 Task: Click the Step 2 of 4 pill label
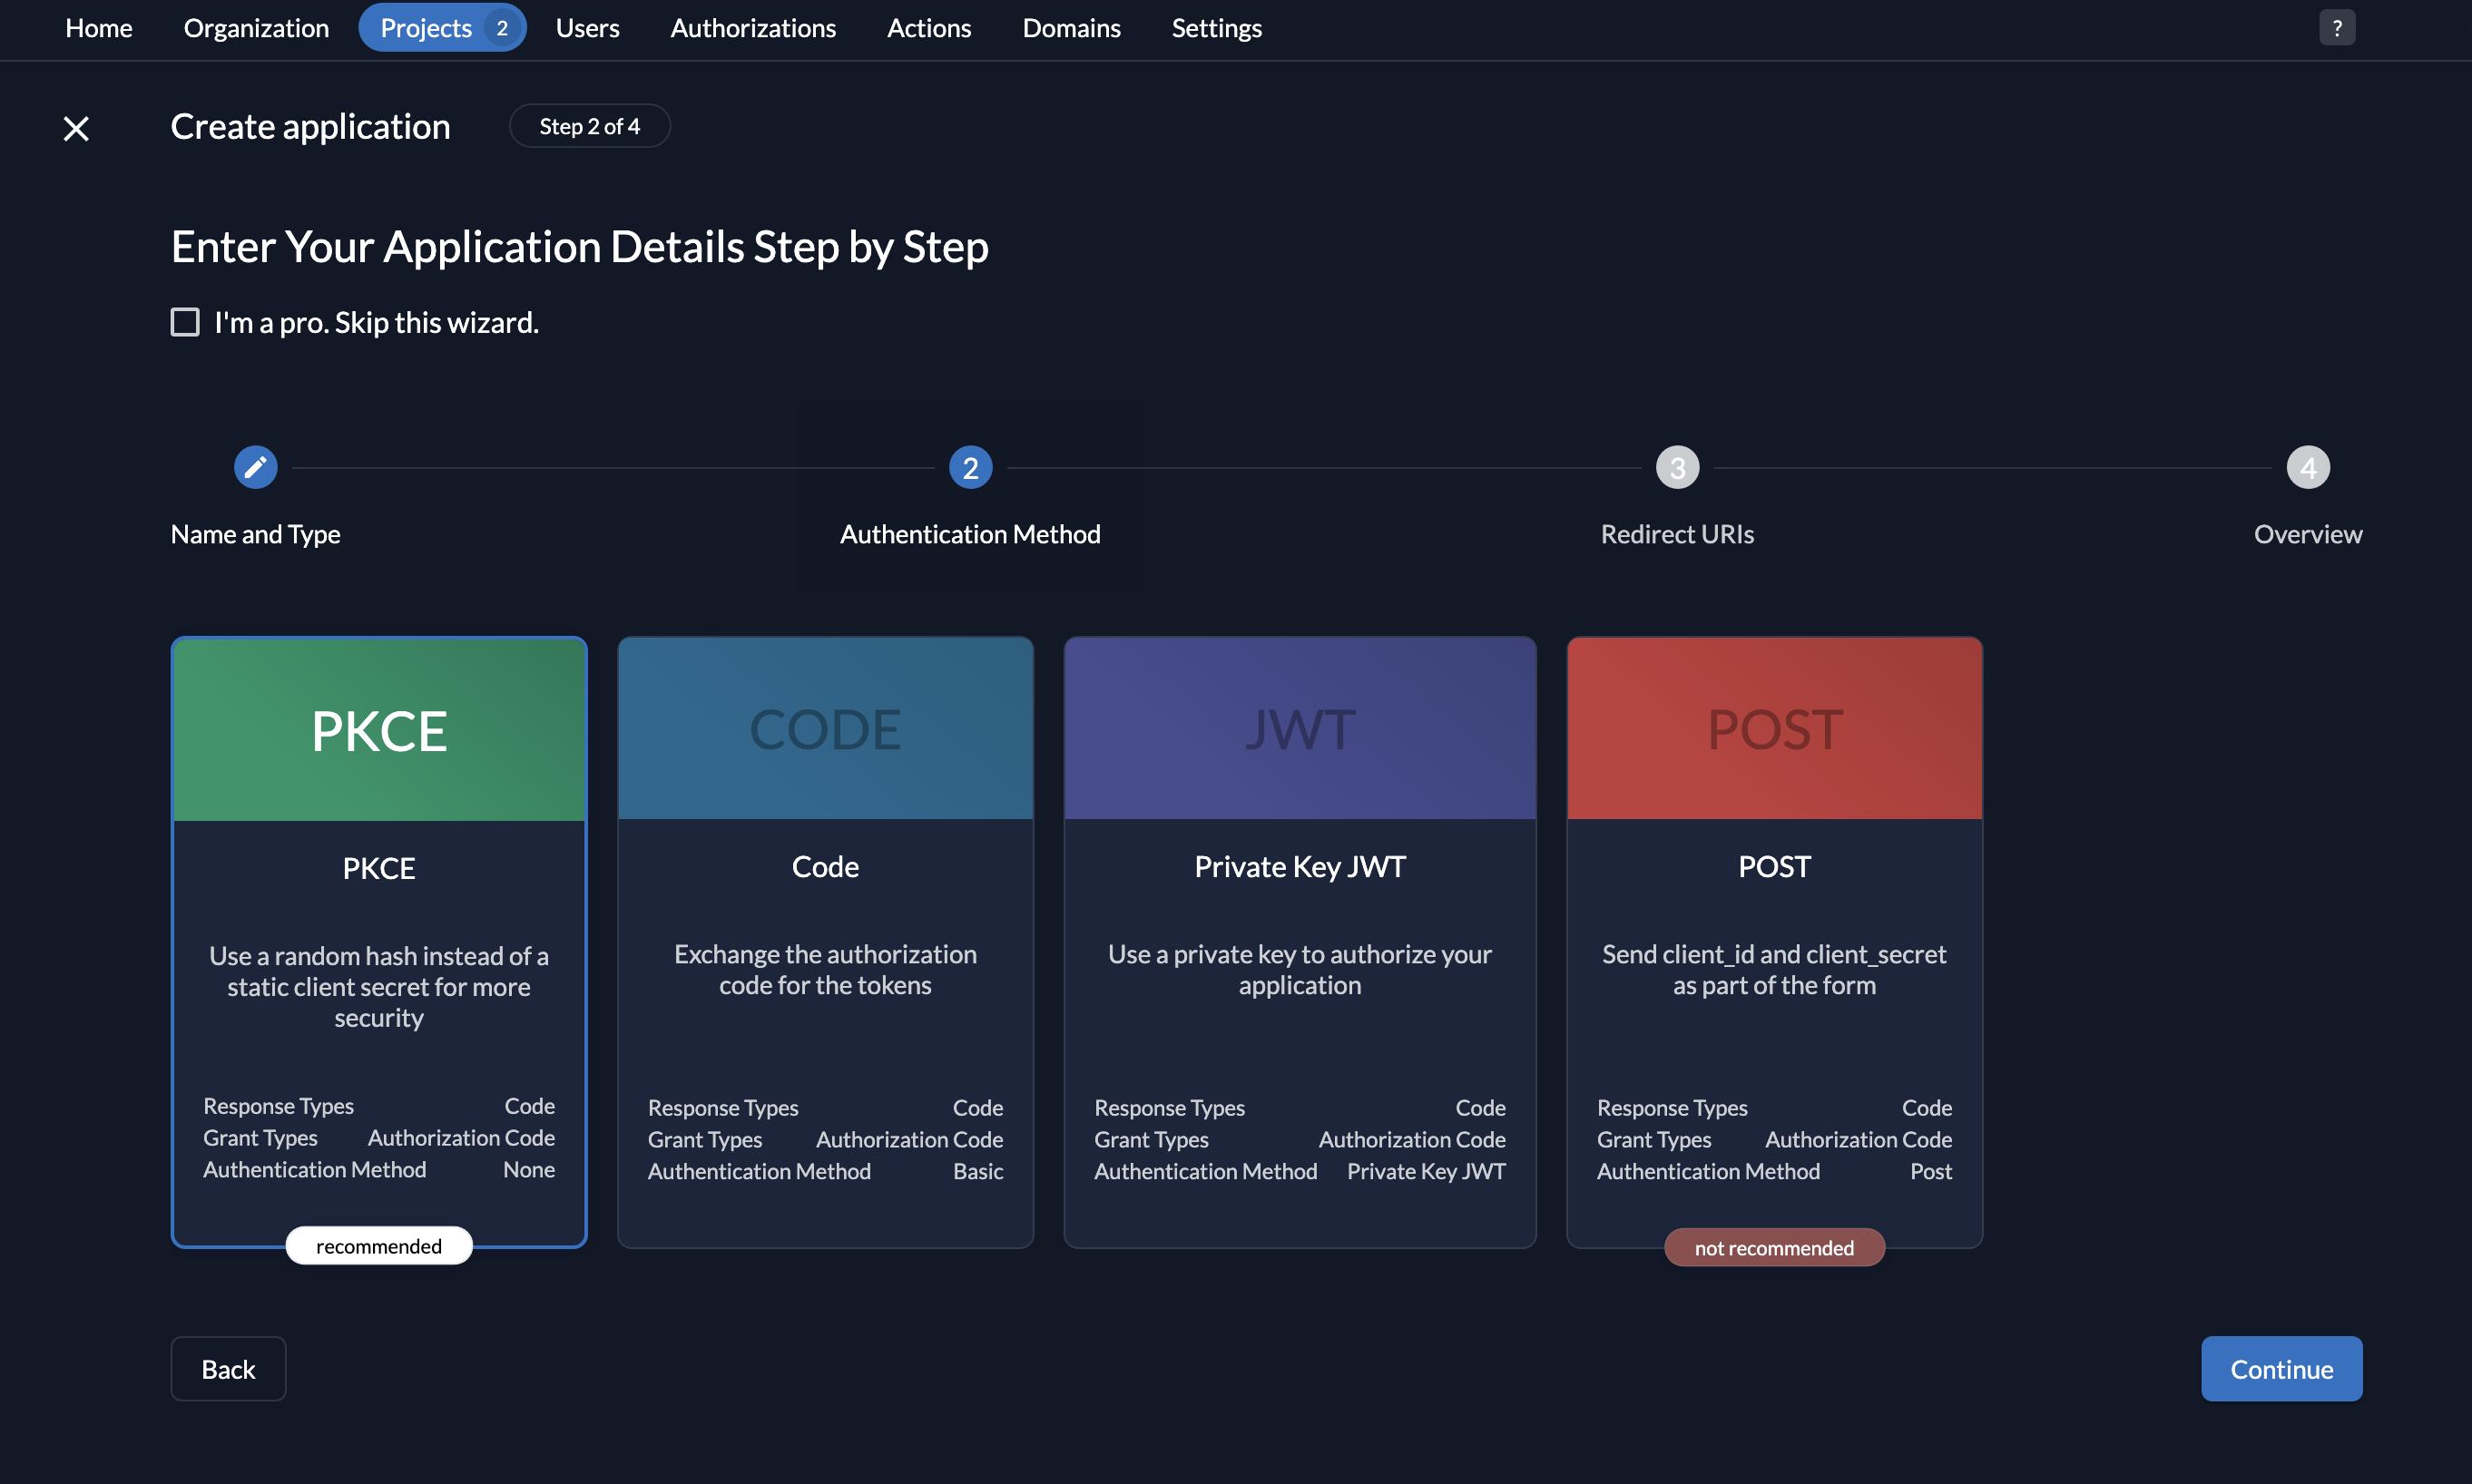[x=589, y=125]
